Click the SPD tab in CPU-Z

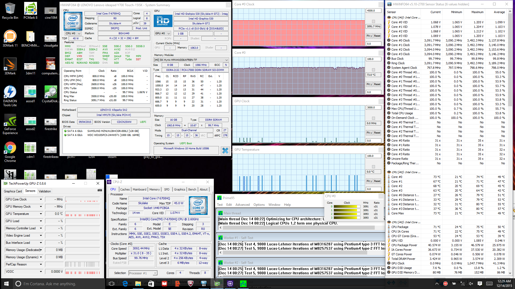167,189
